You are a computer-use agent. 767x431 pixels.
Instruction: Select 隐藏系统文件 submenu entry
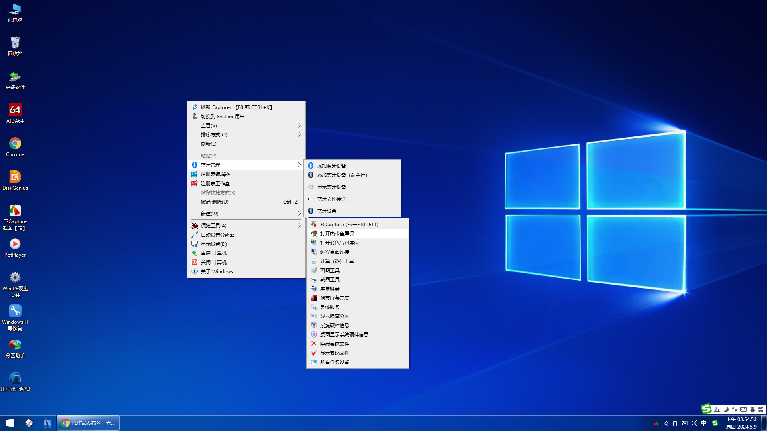358,344
